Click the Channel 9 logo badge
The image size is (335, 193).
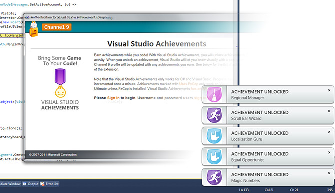click(57, 27)
